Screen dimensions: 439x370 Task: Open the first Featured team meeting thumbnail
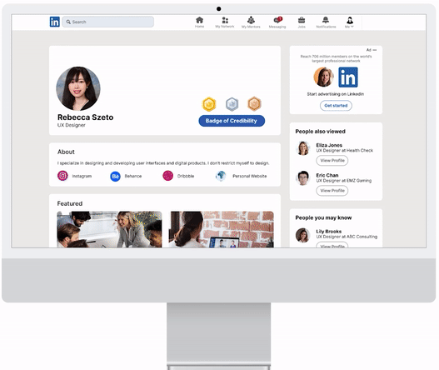pyautogui.click(x=109, y=229)
